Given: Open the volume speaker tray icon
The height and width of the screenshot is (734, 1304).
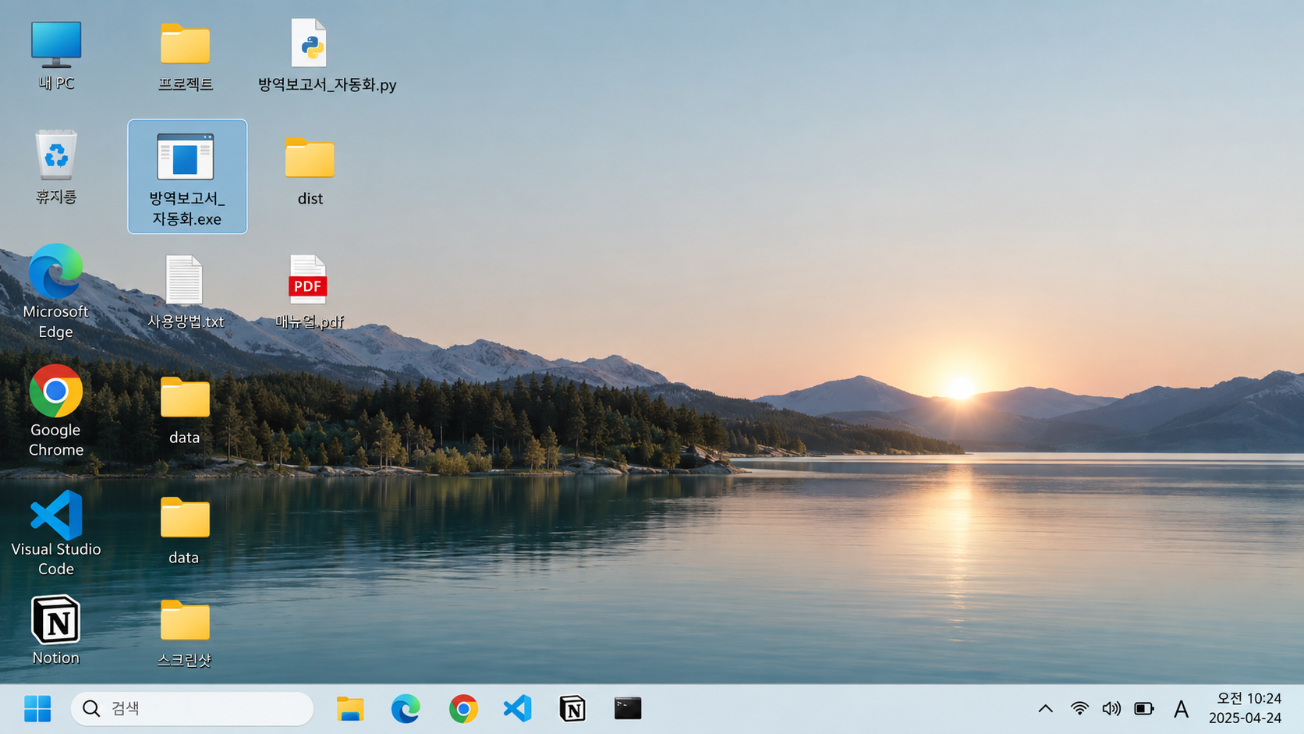Looking at the screenshot, I should click(1111, 708).
